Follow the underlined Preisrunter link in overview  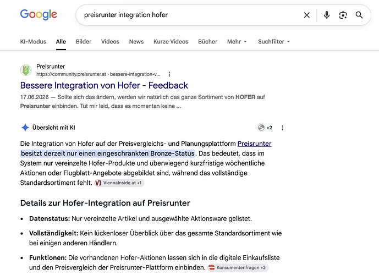click(254, 144)
